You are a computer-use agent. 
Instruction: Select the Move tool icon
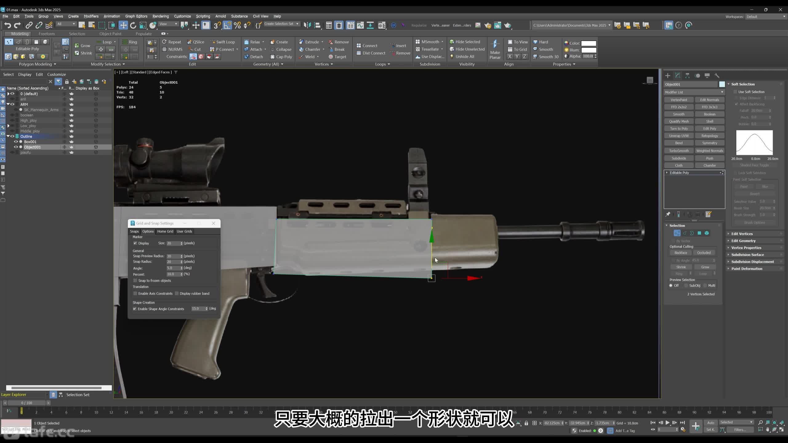point(123,25)
